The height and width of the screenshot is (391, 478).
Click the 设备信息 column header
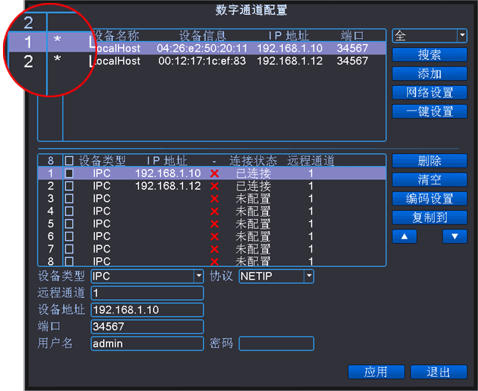coord(202,36)
